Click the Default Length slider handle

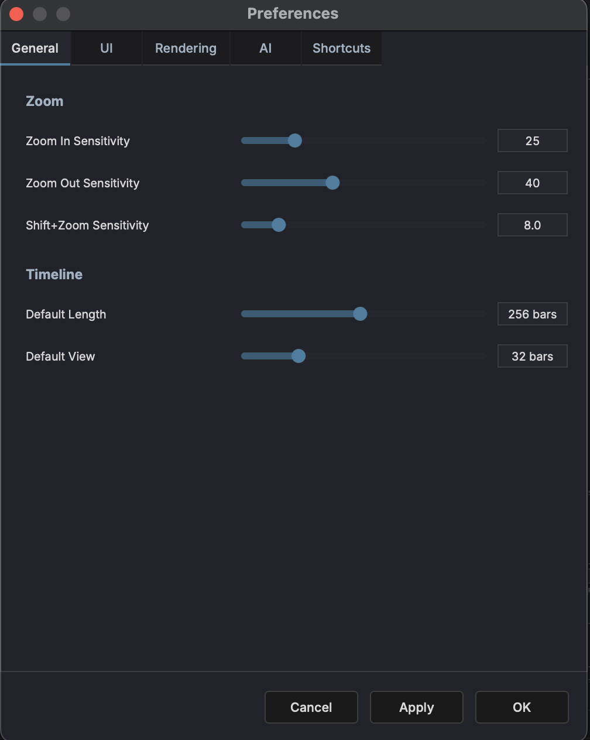click(x=360, y=314)
